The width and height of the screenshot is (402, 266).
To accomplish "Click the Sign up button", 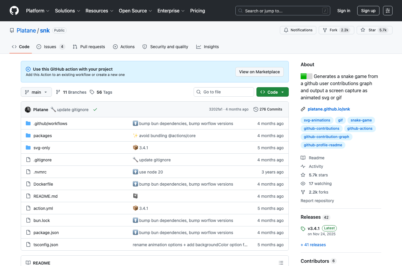I will (368, 11).
